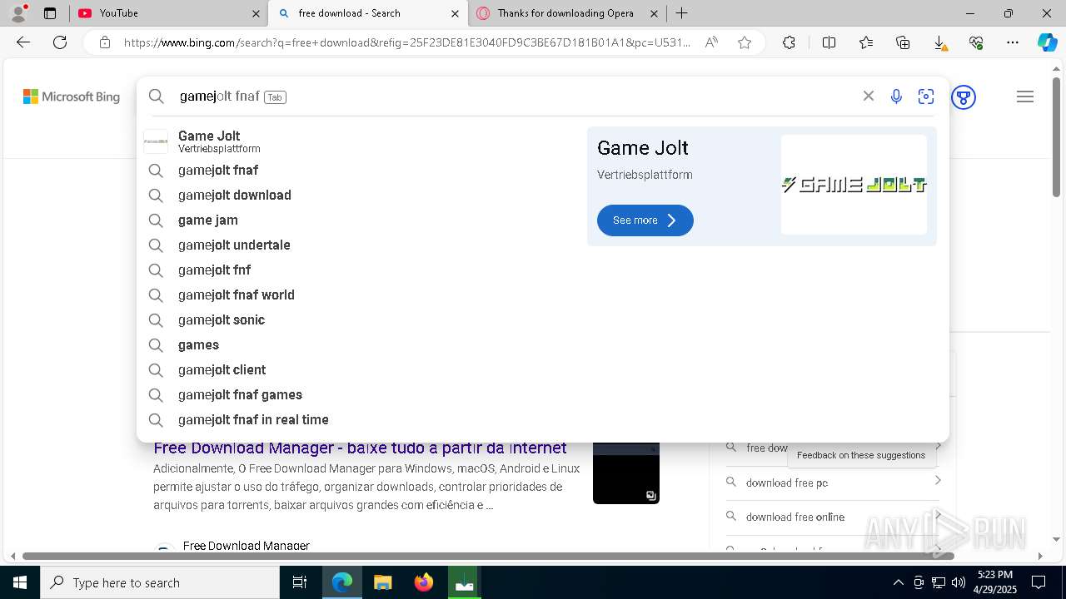Click the horizontal page scrollbar
This screenshot has height=599, width=1066.
pyautogui.click(x=488, y=556)
